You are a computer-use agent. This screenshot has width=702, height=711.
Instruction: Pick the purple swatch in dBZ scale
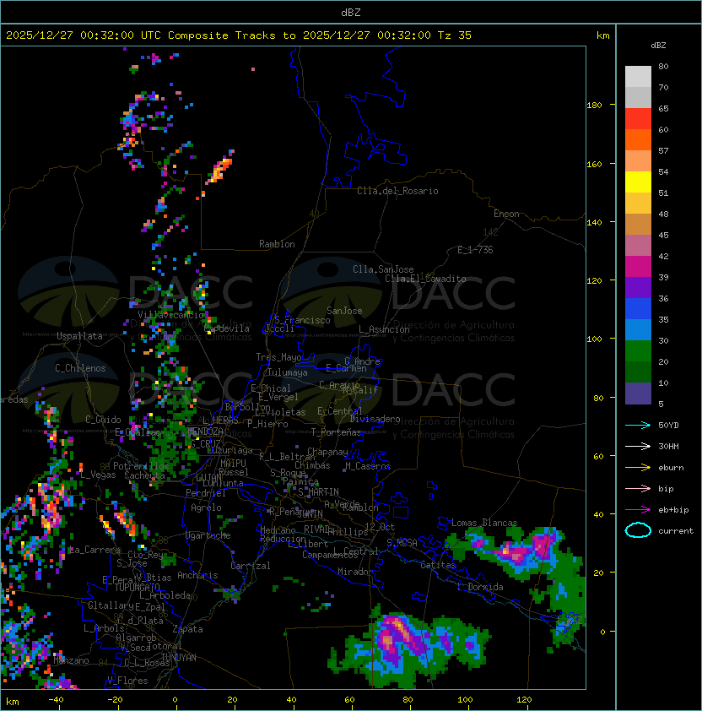[x=638, y=287]
